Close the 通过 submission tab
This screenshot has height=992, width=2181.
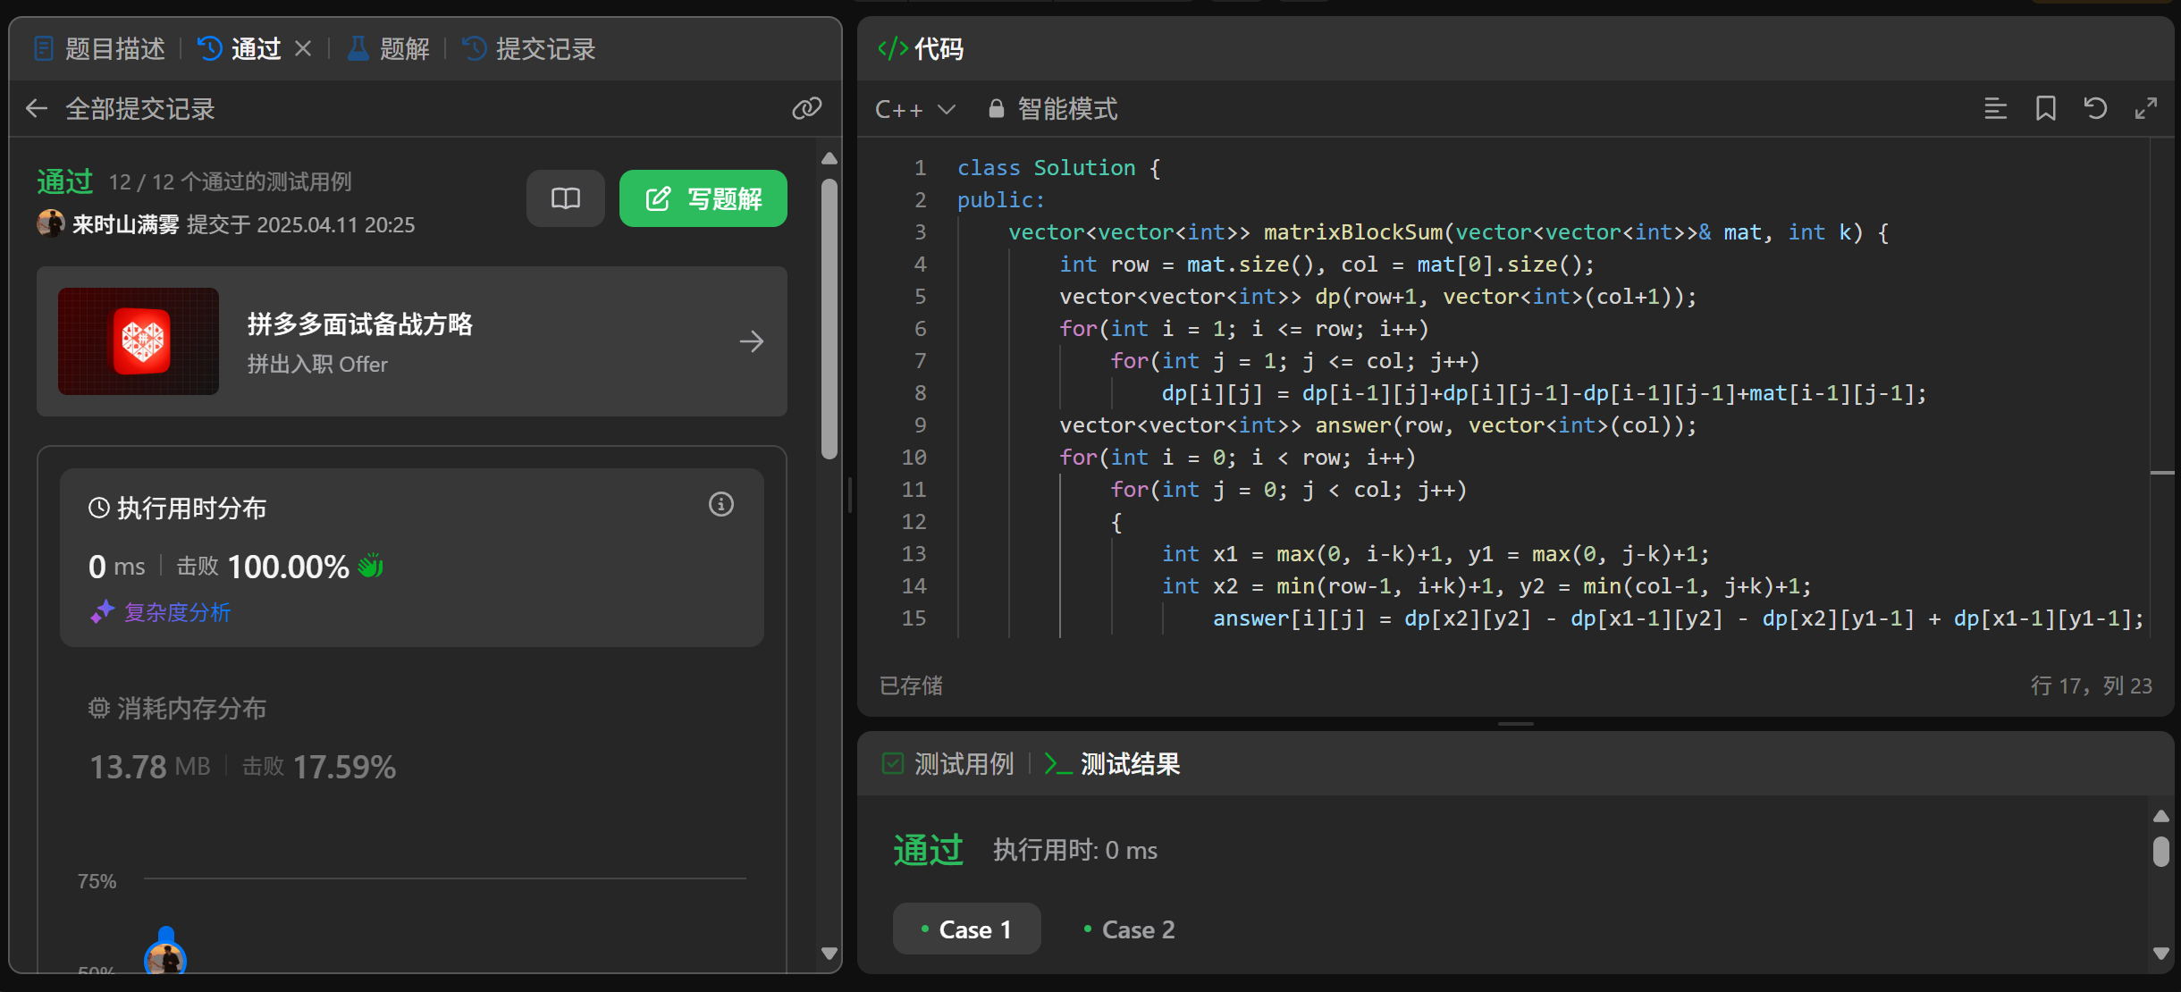tap(303, 48)
